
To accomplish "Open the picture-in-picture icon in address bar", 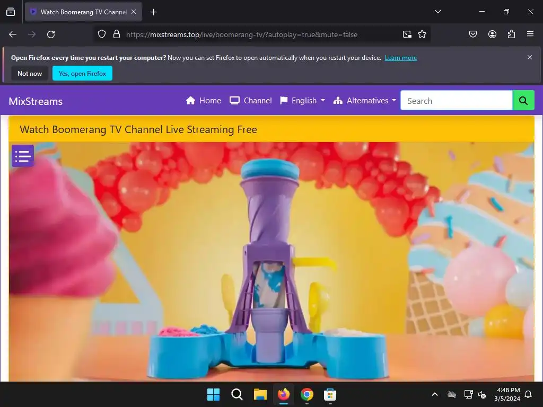I will click(407, 34).
